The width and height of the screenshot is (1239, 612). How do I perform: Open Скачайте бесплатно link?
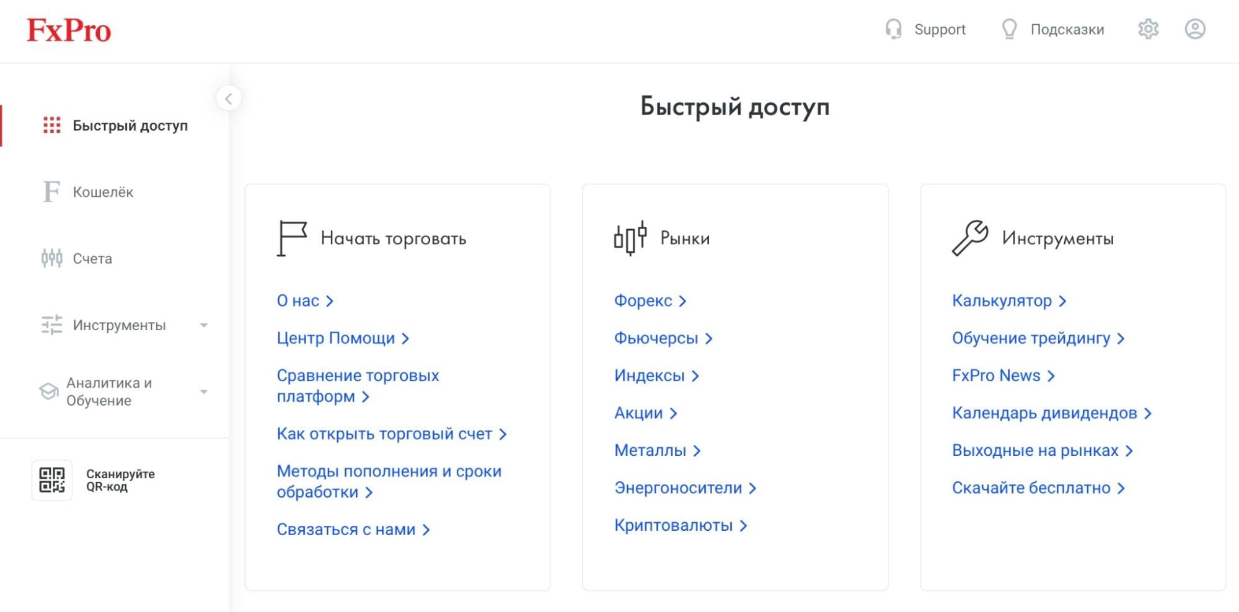point(1038,488)
